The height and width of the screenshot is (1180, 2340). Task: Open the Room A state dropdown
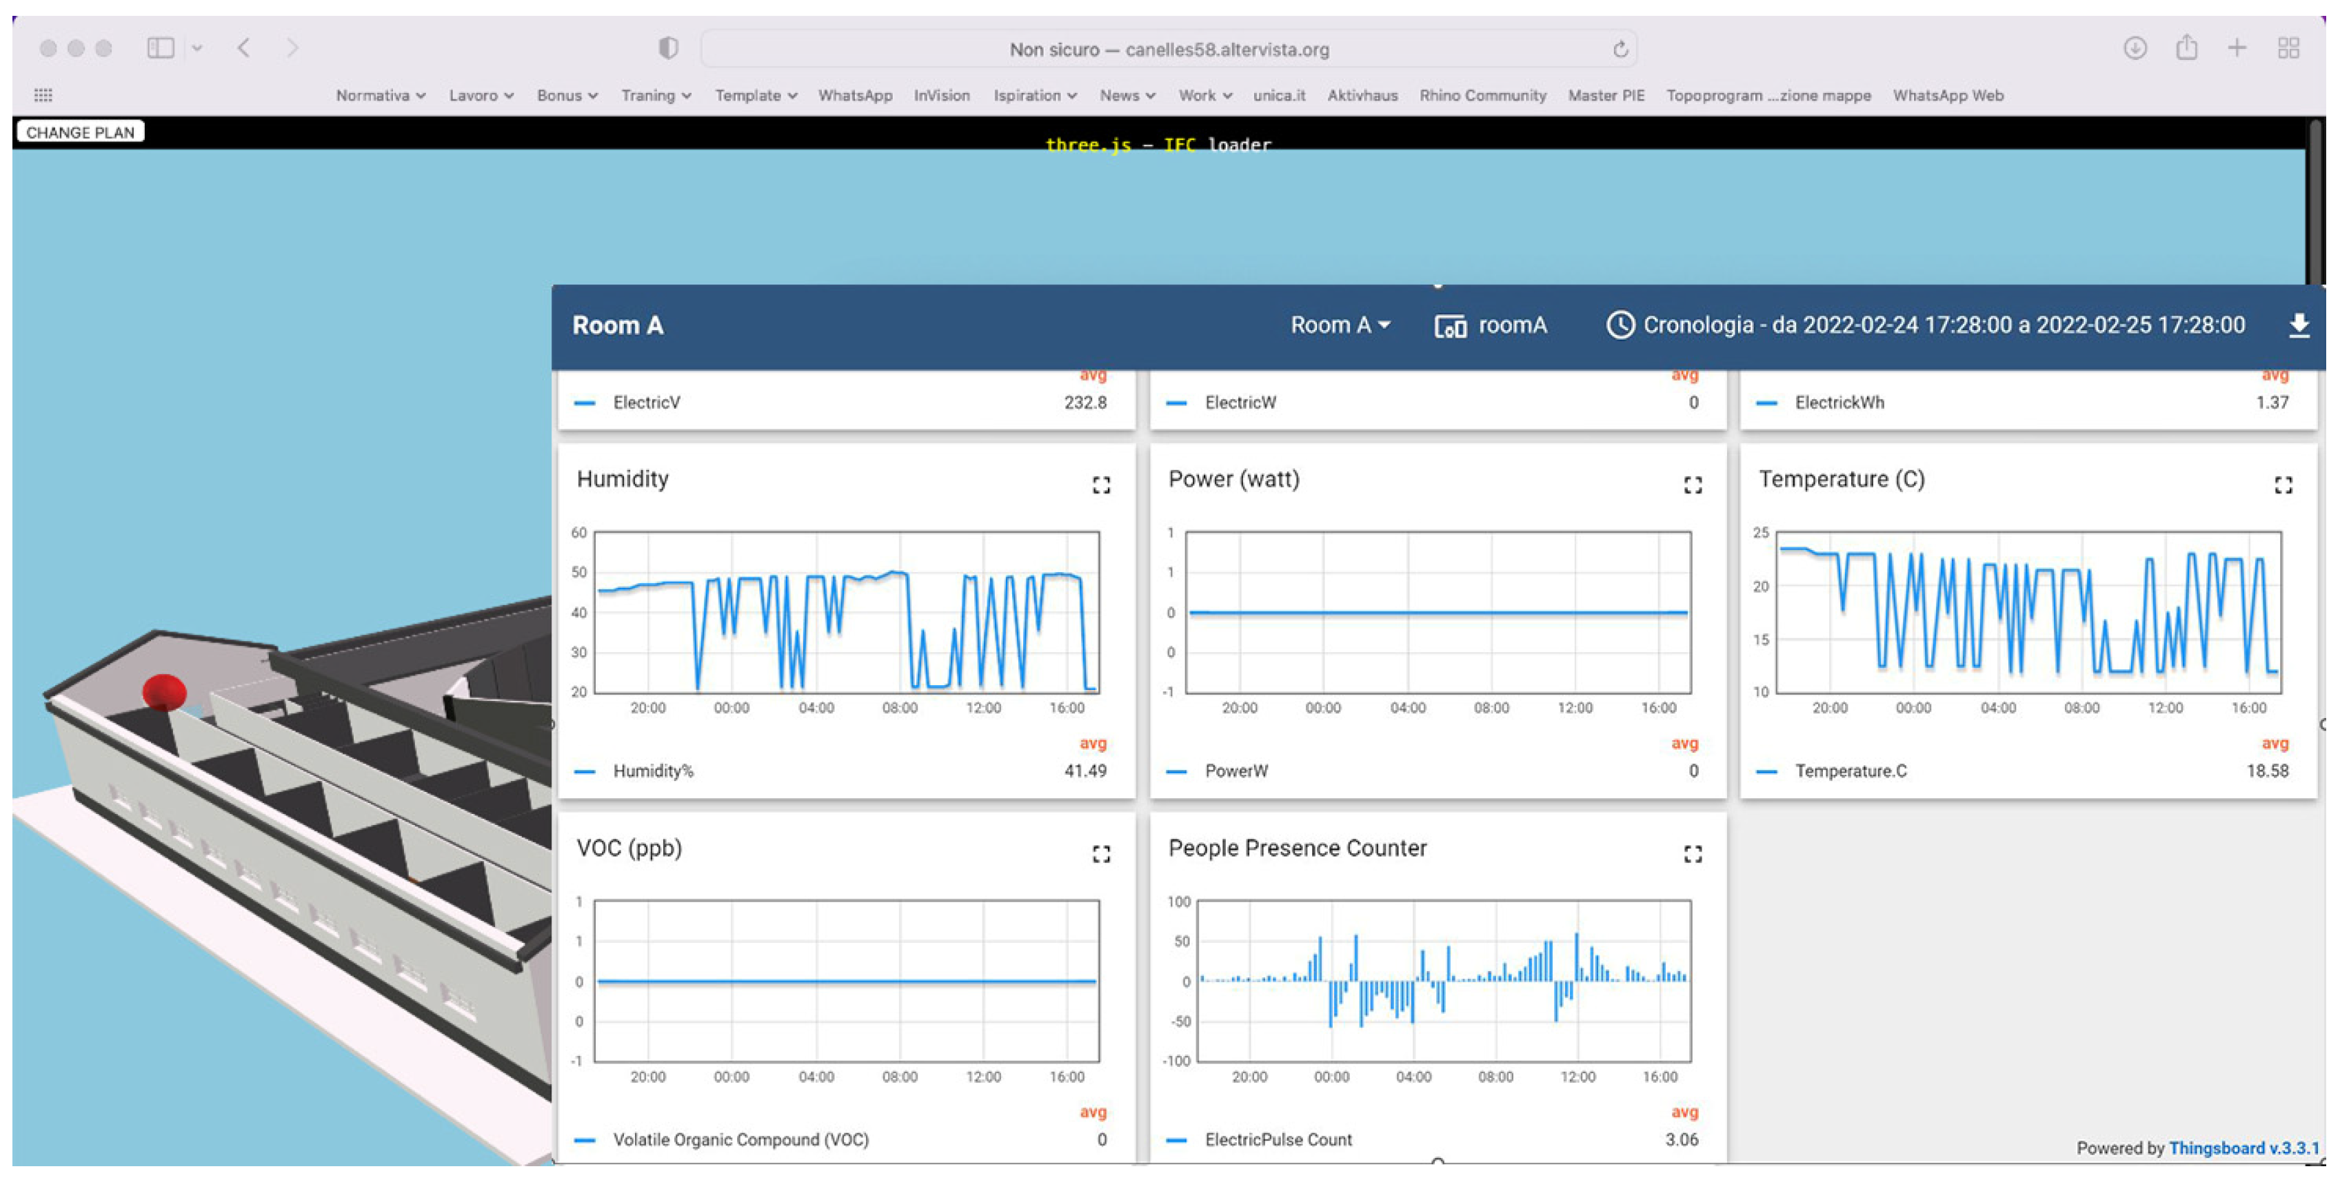point(1340,325)
